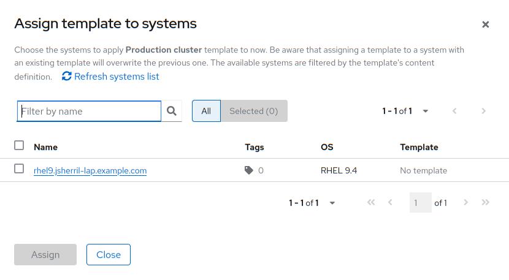
Task: Click the tag icon in the system row
Action: point(249,170)
